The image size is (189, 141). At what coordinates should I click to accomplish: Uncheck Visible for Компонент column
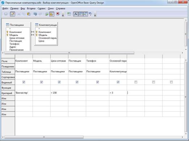coord(24,82)
